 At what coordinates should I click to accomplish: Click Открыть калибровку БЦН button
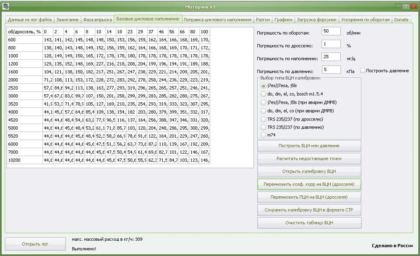pos(309,172)
